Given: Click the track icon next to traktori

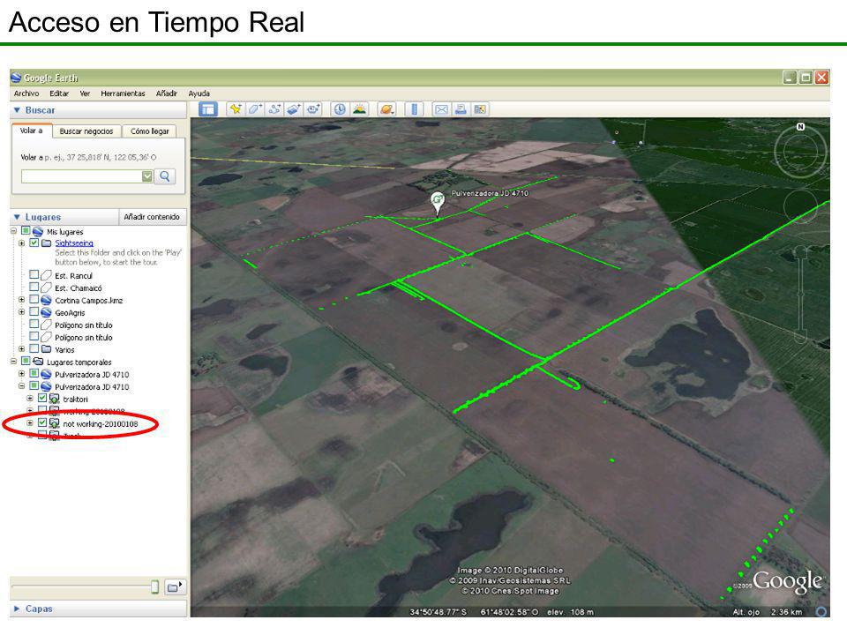Looking at the screenshot, I should (55, 399).
